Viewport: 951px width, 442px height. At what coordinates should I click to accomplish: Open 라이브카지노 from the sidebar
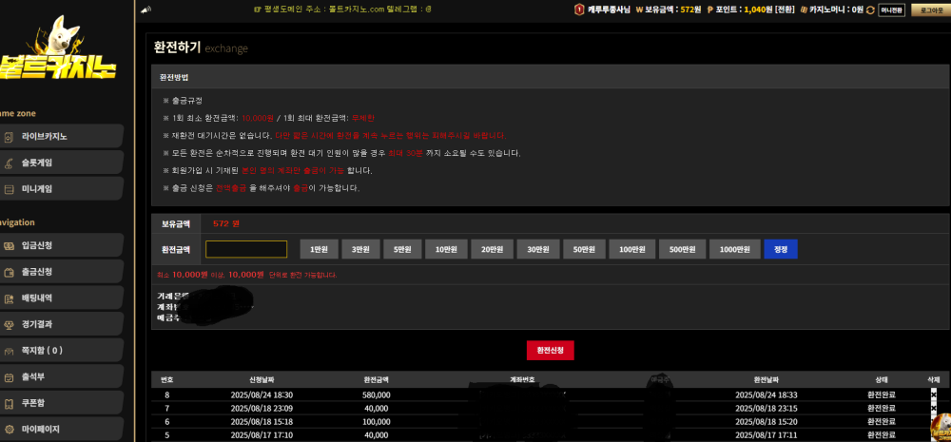click(x=61, y=137)
